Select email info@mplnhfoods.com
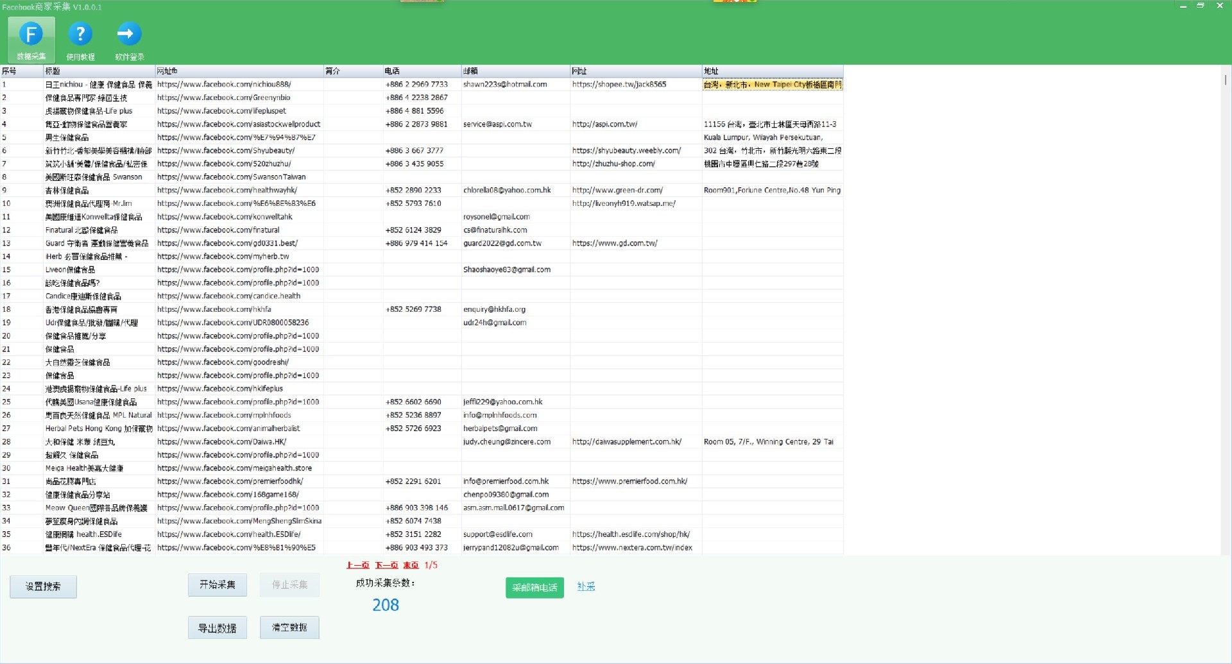Viewport: 1232px width, 664px height. pos(515,415)
